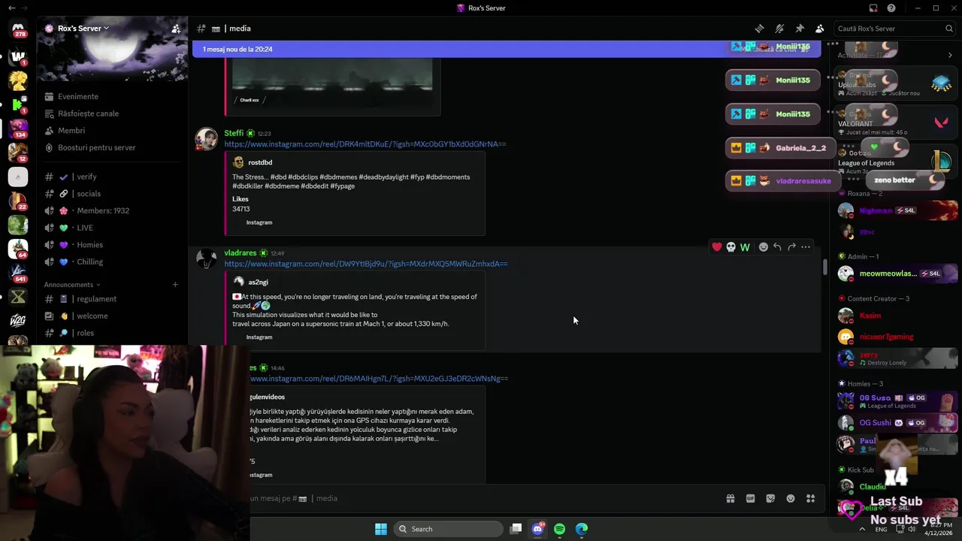Open gift icon in message bar

pos(730,498)
